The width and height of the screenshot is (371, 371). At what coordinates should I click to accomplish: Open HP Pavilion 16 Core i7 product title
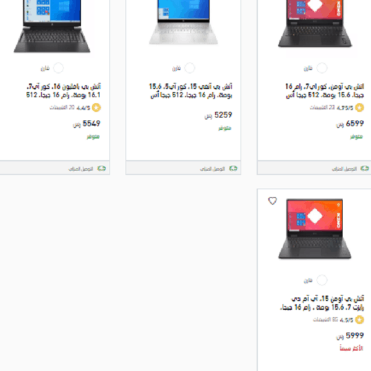click(64, 91)
